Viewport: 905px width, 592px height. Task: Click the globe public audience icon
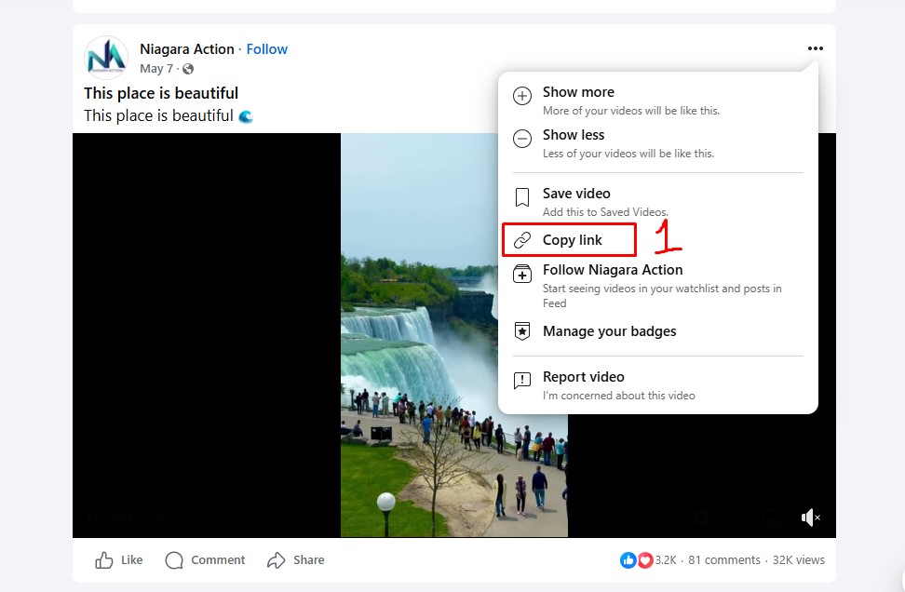[188, 69]
